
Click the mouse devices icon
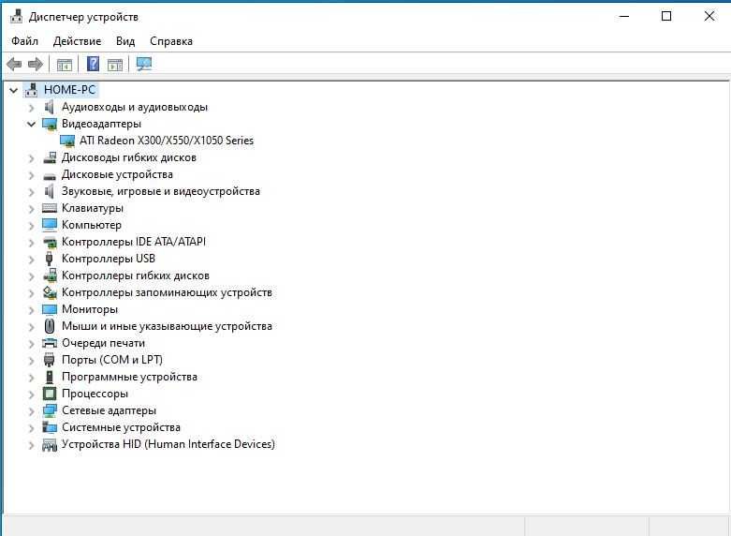point(50,326)
